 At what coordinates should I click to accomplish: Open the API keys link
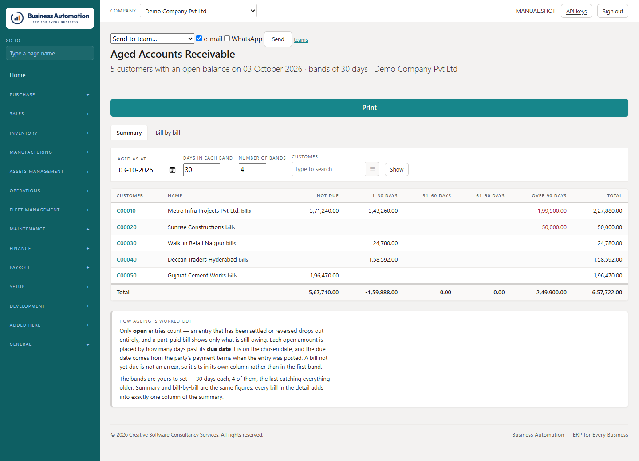[x=576, y=11]
